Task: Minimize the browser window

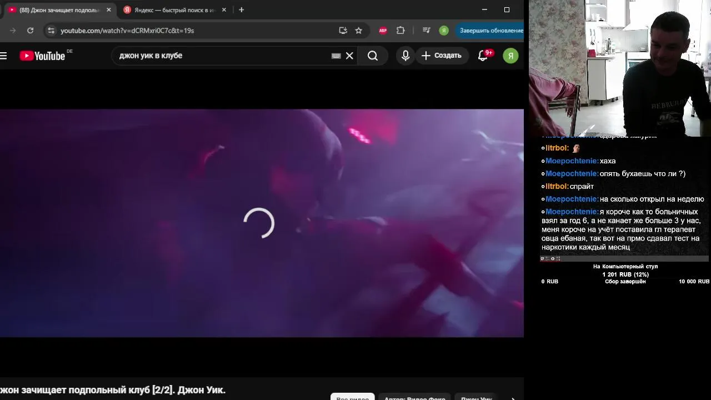Action: pyautogui.click(x=484, y=9)
